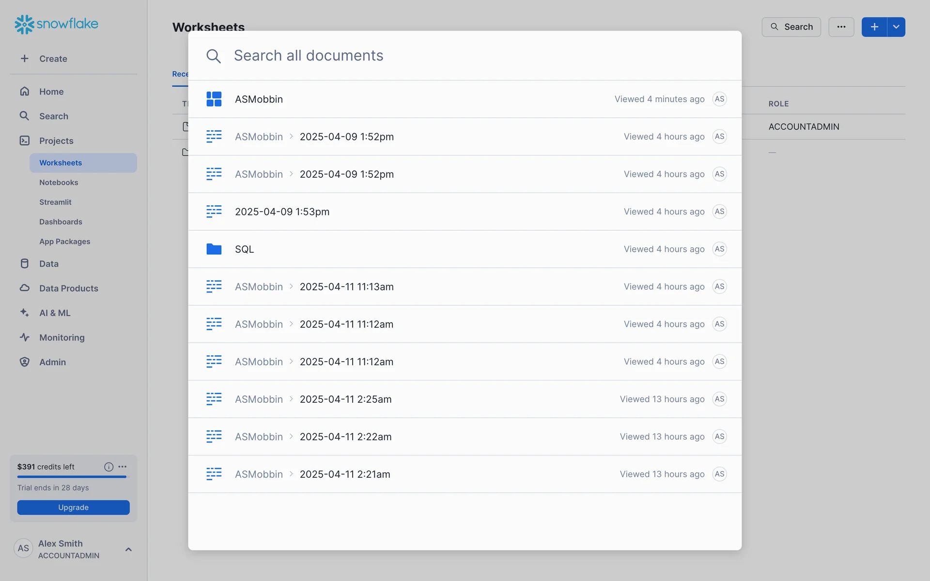Click the Upgrade button

click(x=73, y=507)
